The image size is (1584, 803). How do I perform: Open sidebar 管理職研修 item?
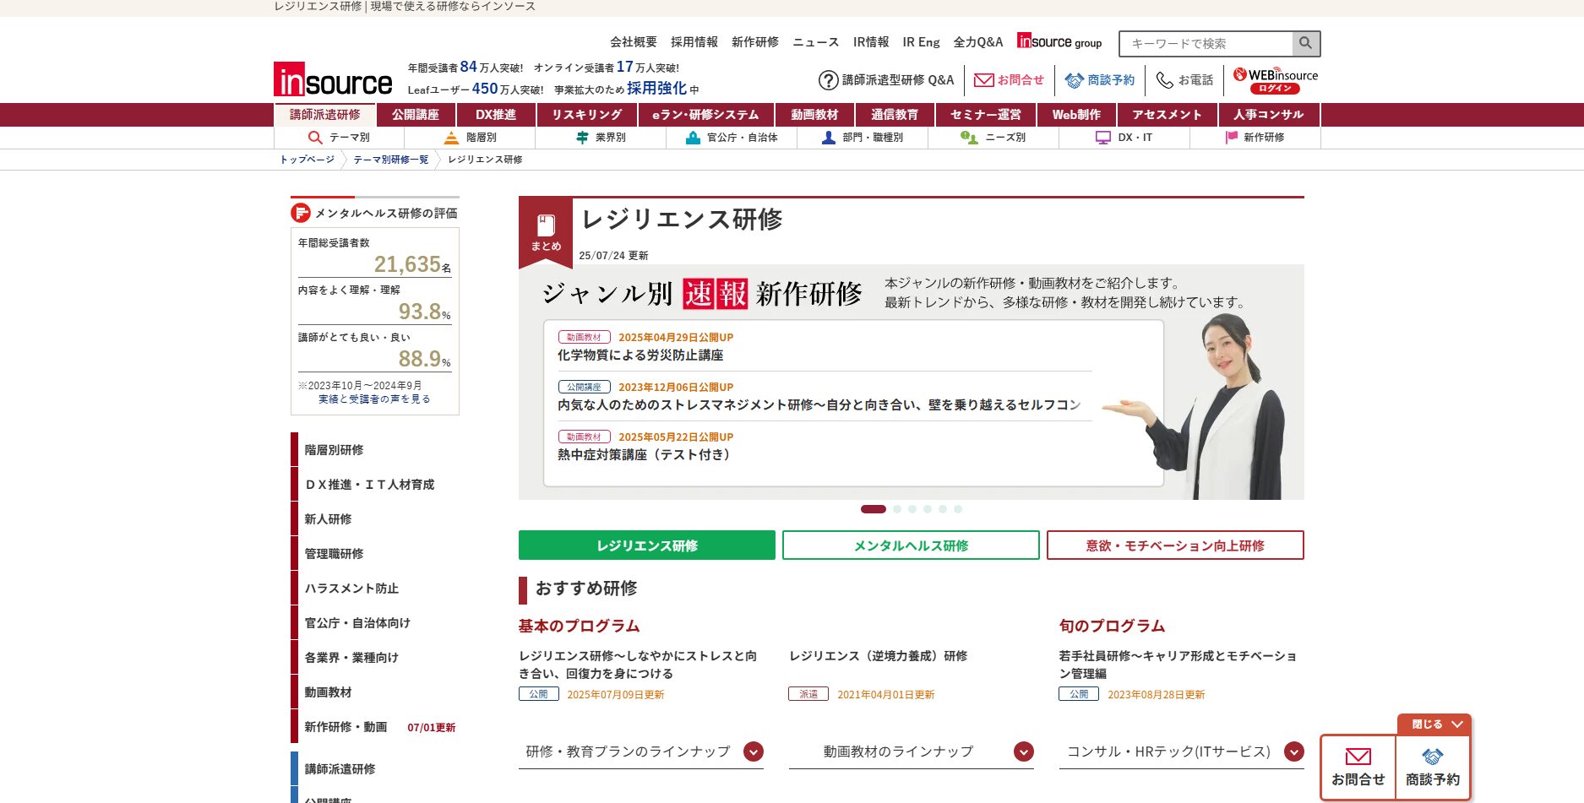point(334,554)
